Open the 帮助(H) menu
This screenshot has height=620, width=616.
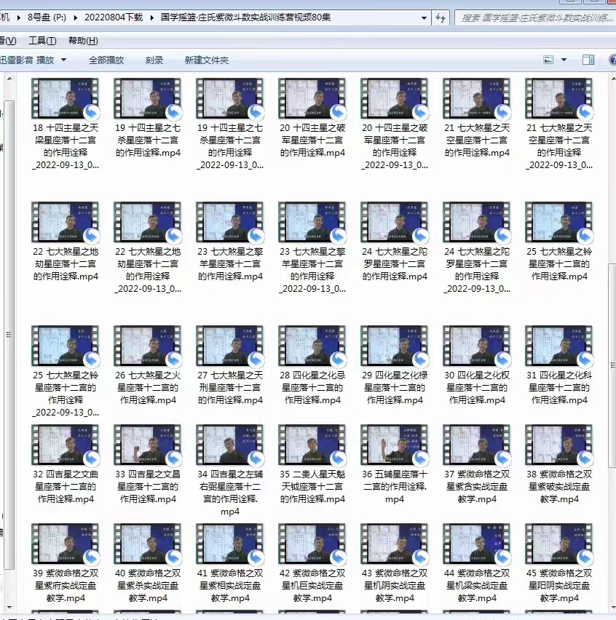pos(82,40)
